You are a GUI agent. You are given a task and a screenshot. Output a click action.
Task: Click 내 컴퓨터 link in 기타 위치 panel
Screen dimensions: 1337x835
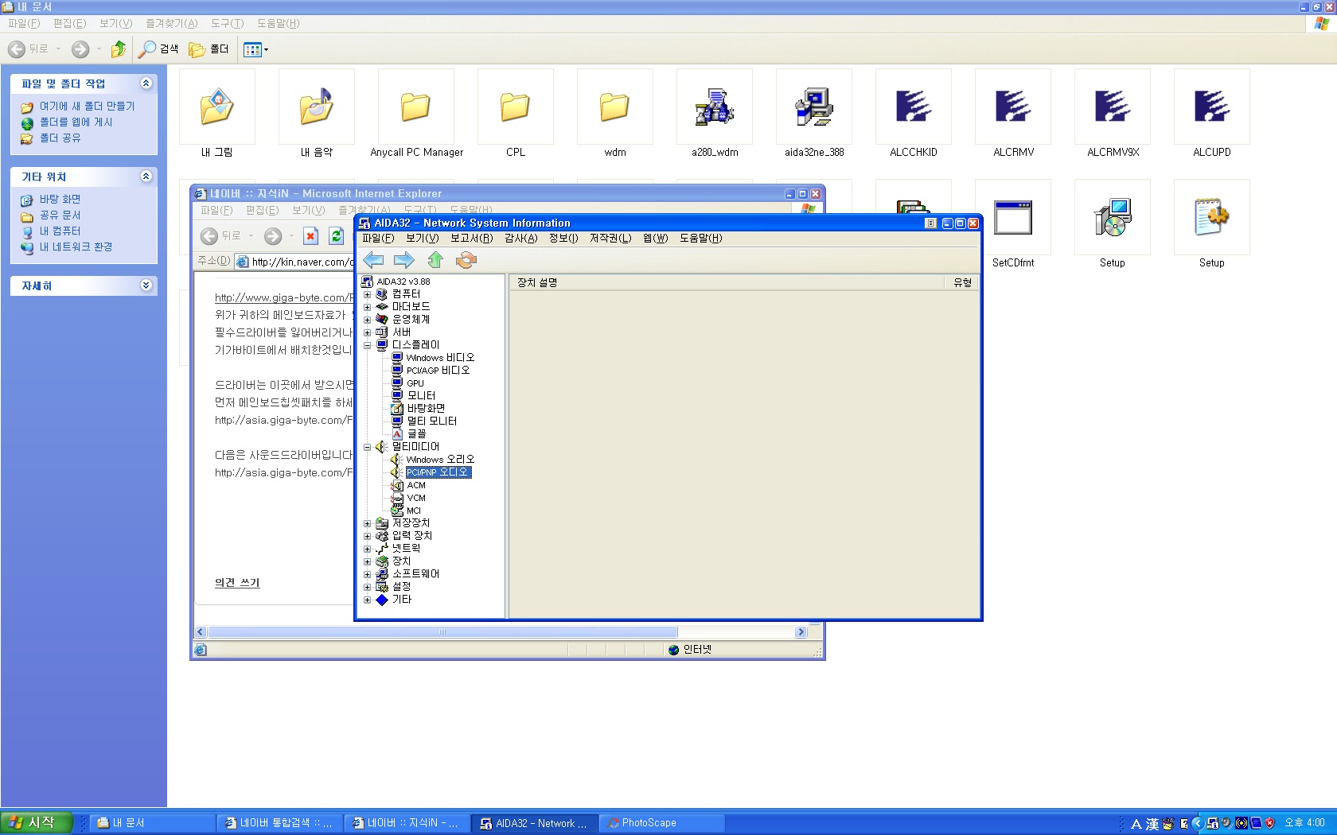pos(60,231)
